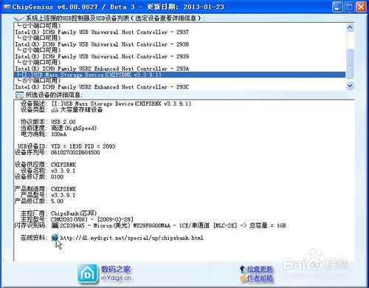369x288 pixels.
Task: Click the CBM2093(V88) controller model text
Action: pos(92,219)
